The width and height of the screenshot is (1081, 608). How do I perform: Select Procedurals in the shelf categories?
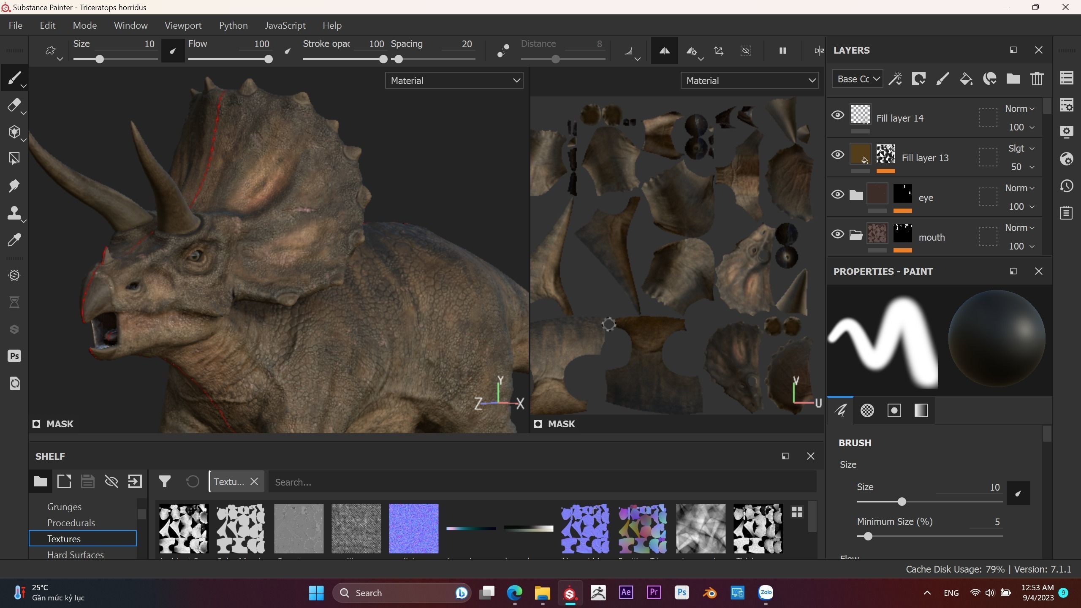[x=71, y=523]
